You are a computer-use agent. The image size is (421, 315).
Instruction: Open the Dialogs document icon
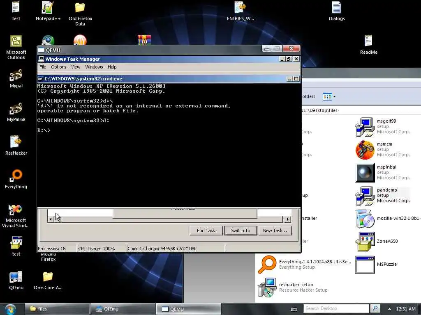pyautogui.click(x=337, y=11)
